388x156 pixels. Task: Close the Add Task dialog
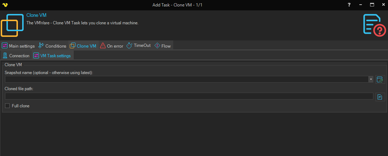tap(382, 5)
